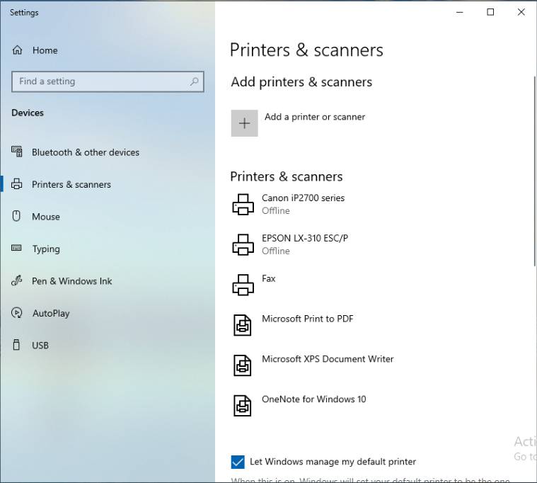Click Add a printer or scanner label
Screen dimensions: 537x483
[x=315, y=117]
